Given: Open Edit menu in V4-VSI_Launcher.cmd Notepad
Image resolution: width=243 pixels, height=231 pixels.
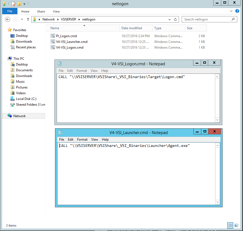Looking at the screenshot, I should [x=71, y=140].
